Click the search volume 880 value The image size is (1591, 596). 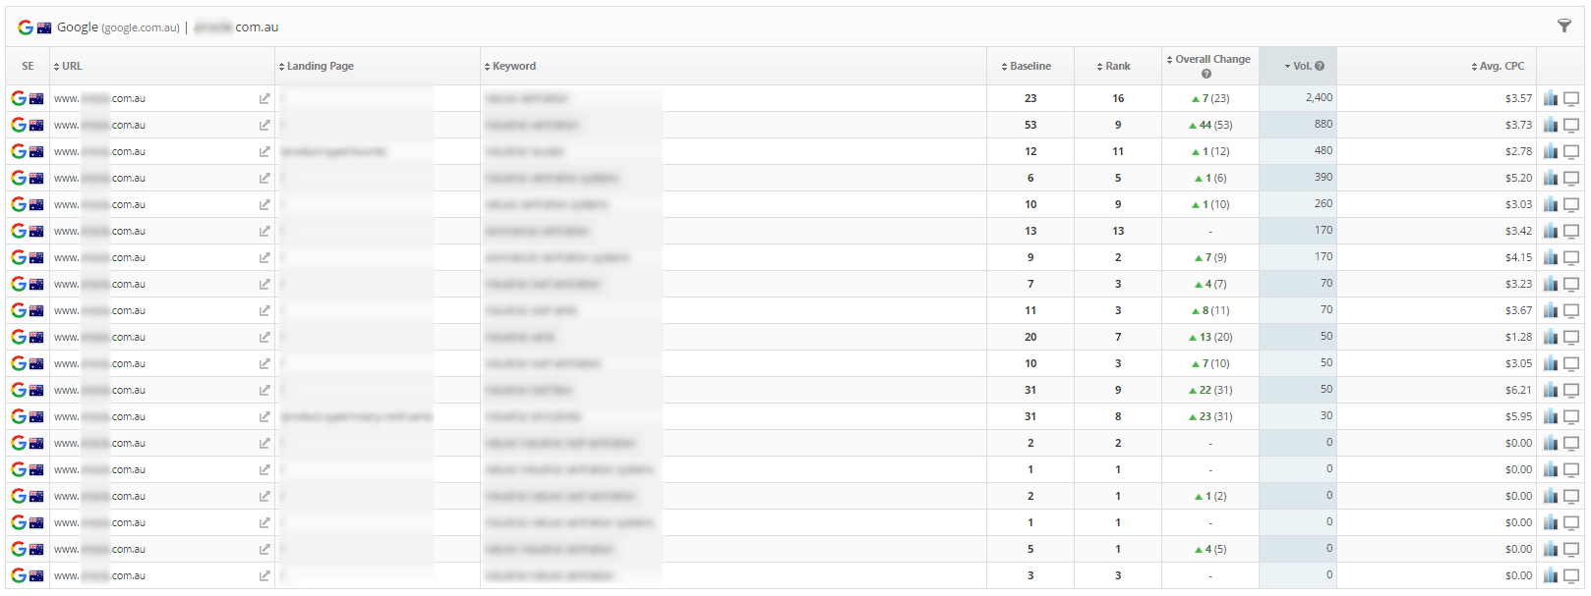coord(1324,124)
